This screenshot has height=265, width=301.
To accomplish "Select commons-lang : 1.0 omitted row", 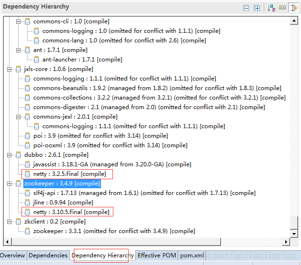I will (x=124, y=41).
